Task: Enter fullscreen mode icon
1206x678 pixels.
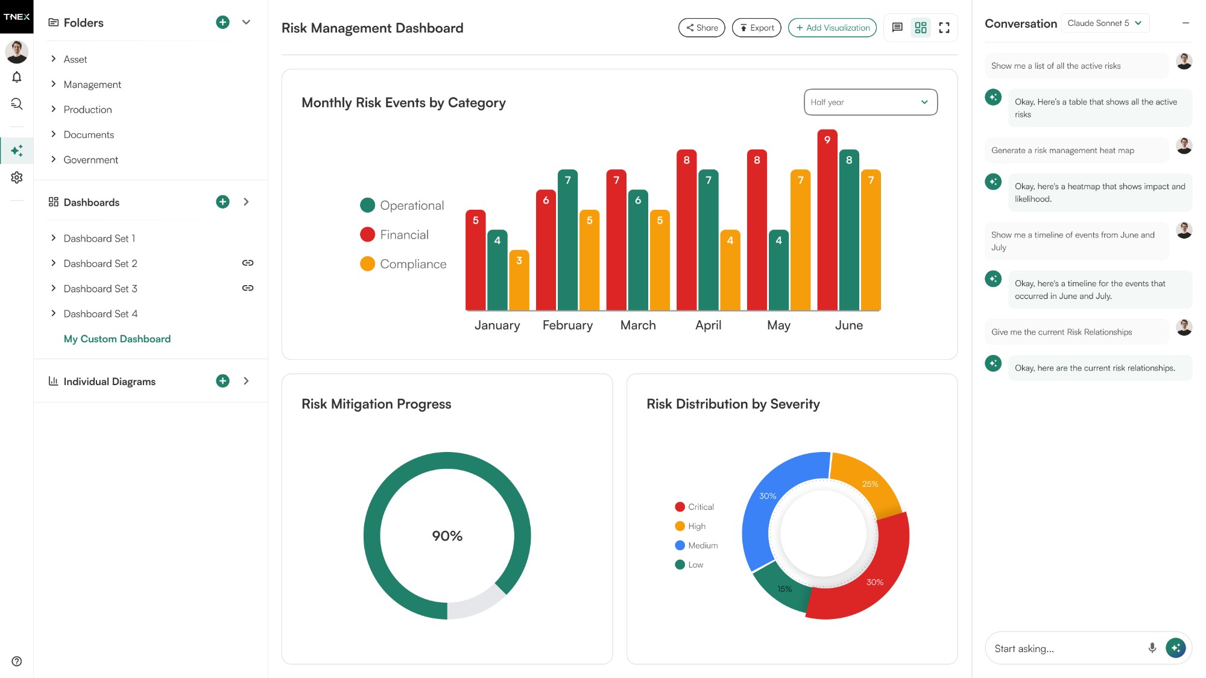Action: pyautogui.click(x=944, y=27)
